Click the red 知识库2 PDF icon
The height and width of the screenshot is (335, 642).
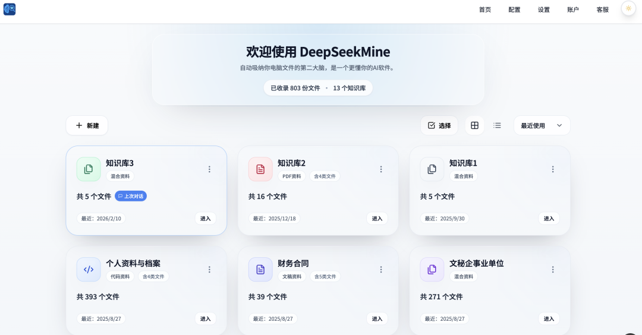click(260, 169)
